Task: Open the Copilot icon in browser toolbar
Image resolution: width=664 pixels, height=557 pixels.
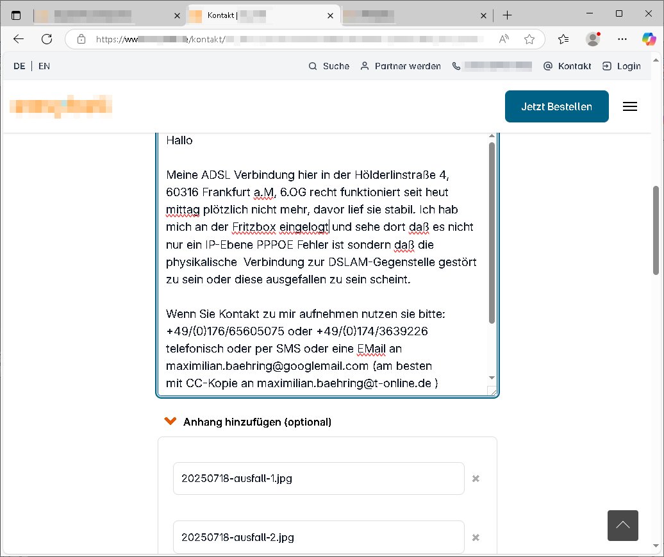Action: point(649,39)
